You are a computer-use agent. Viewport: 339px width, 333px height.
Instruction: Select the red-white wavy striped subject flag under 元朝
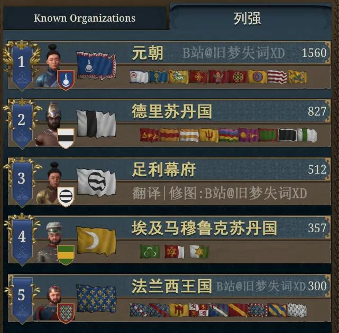tap(277, 77)
